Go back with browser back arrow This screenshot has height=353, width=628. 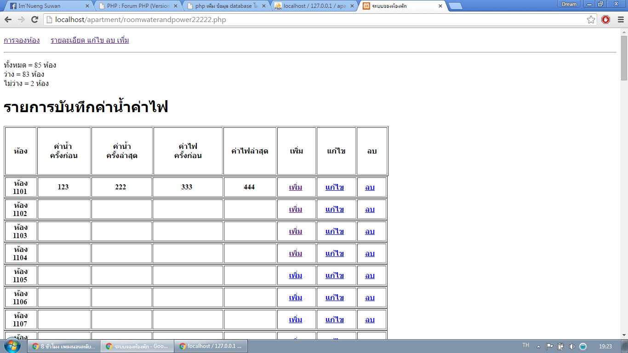click(8, 19)
